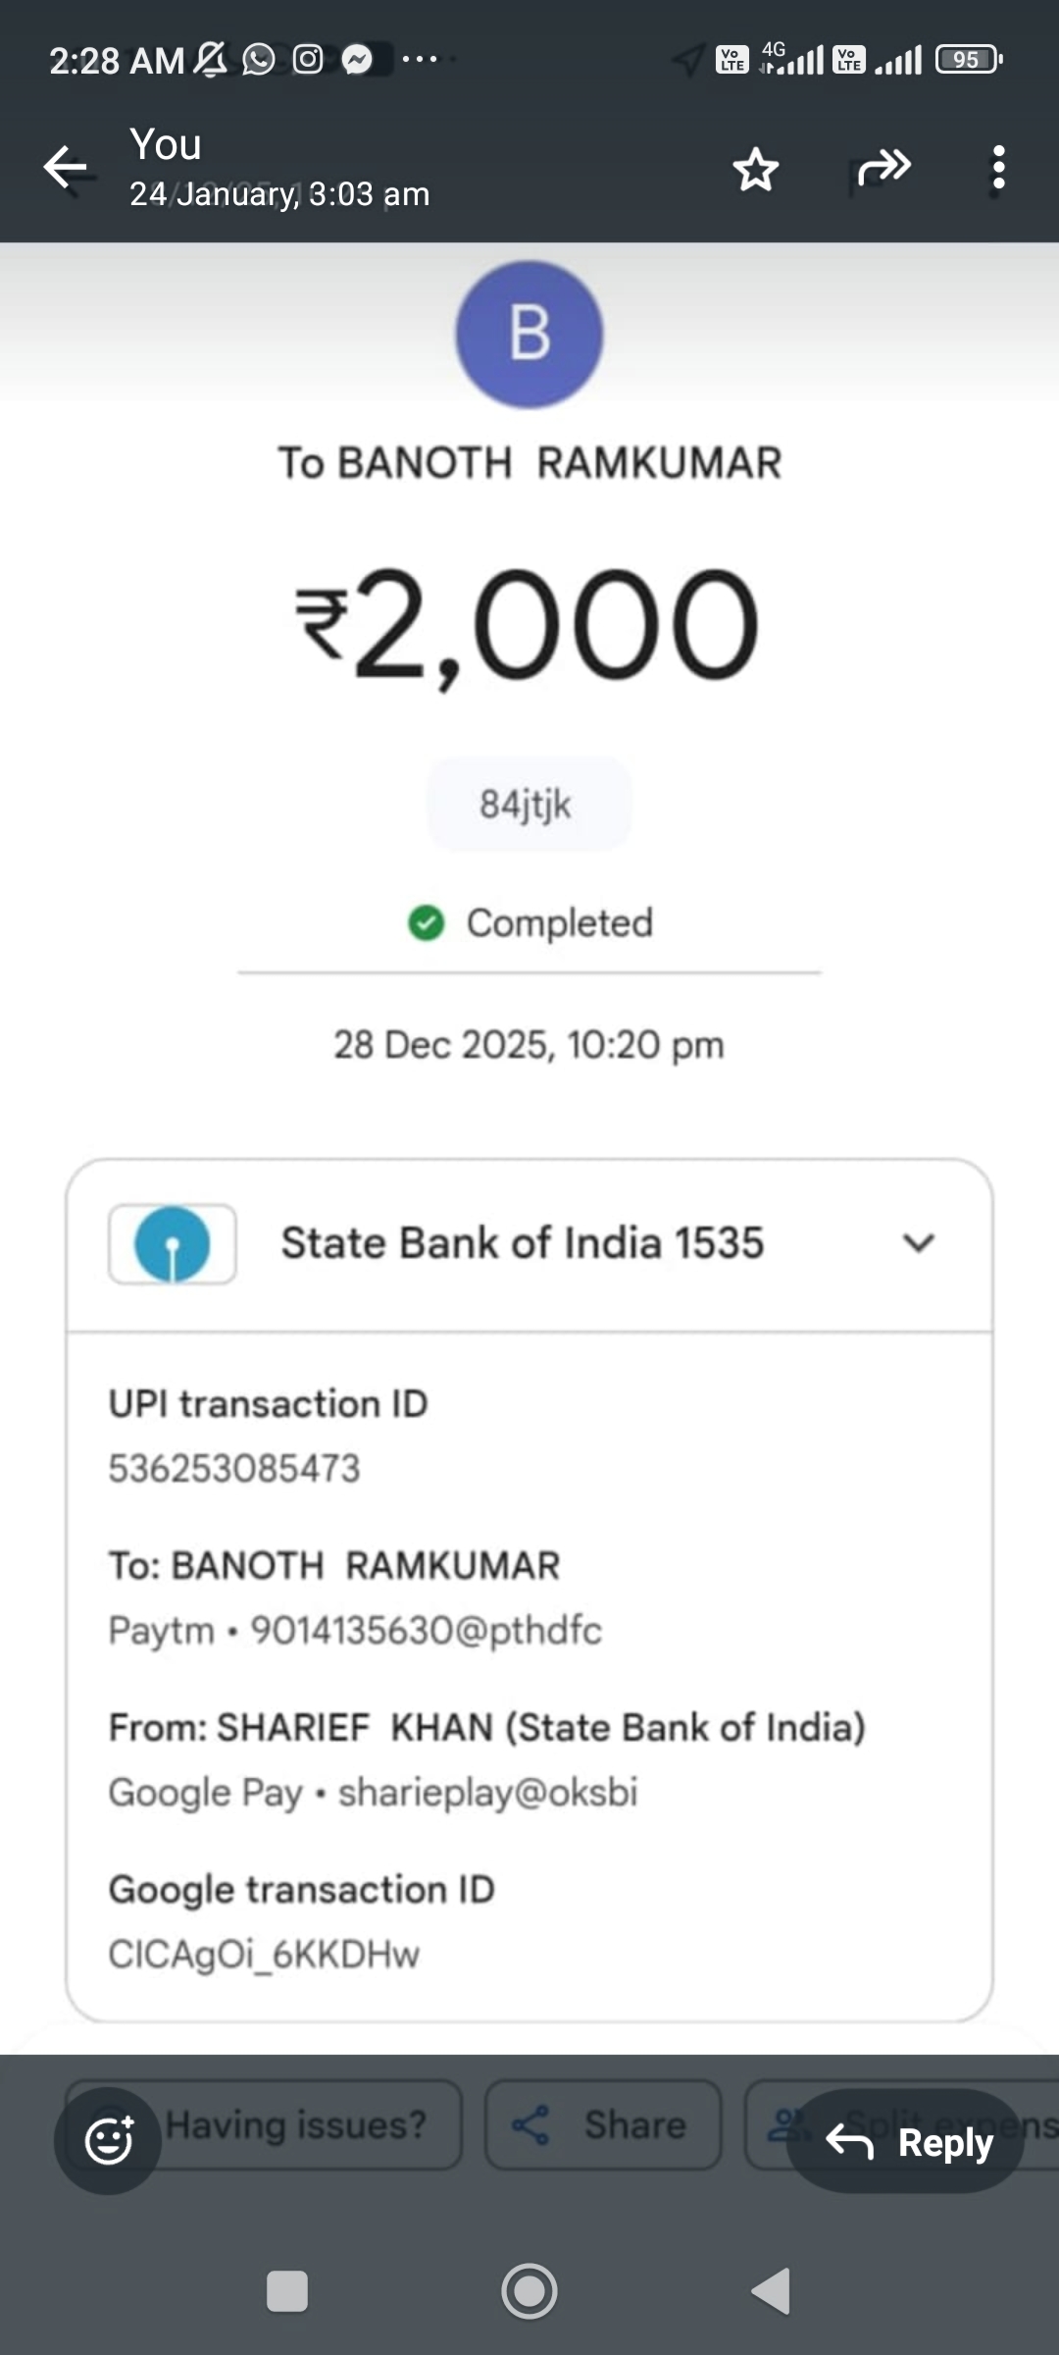Tap the back arrow in header
This screenshot has width=1059, height=2355.
pyautogui.click(x=66, y=168)
